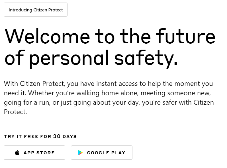Select the GOOGLE PLAY text label
Viewport: 227px width, 168px height.
(106, 153)
